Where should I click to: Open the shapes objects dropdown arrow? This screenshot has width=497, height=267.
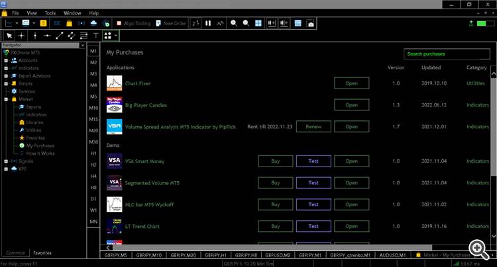(x=116, y=36)
